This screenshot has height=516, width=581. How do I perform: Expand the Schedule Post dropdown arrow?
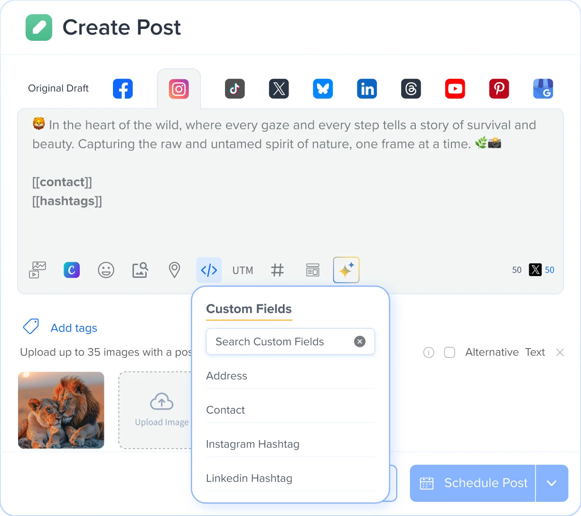coord(552,483)
